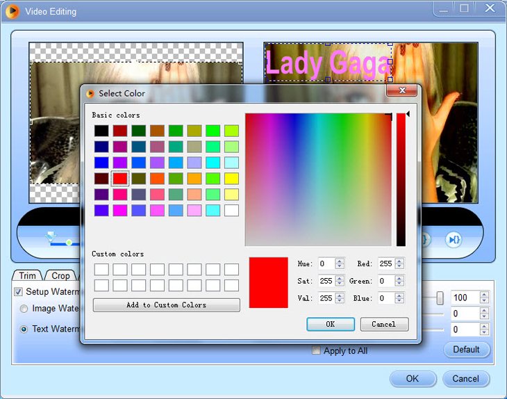This screenshot has width=507, height=399.
Task: Click the Lady Gaga text watermark
Action: pyautogui.click(x=328, y=63)
